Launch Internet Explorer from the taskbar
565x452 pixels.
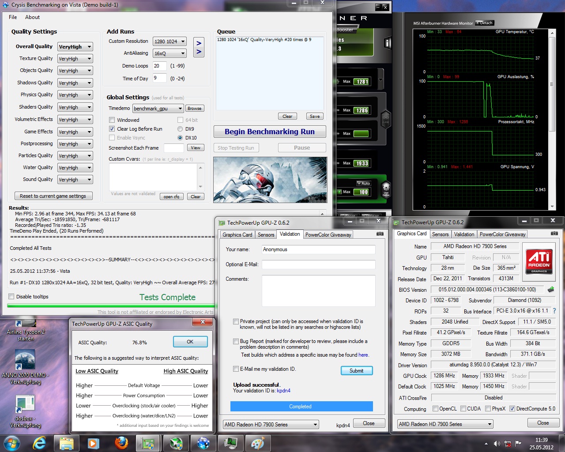tap(39, 443)
